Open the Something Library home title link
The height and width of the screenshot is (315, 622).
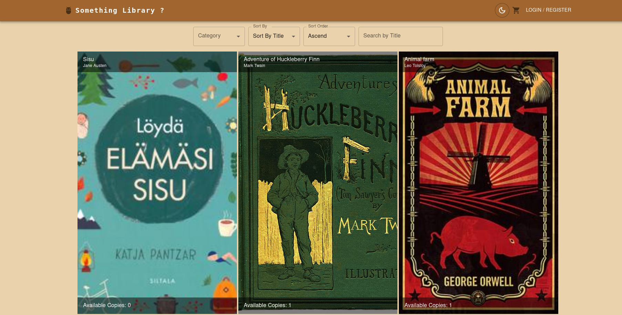(120, 11)
